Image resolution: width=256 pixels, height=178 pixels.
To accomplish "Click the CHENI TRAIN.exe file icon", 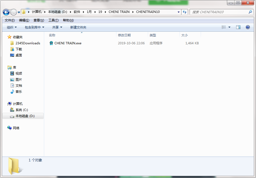I will (x=51, y=43).
